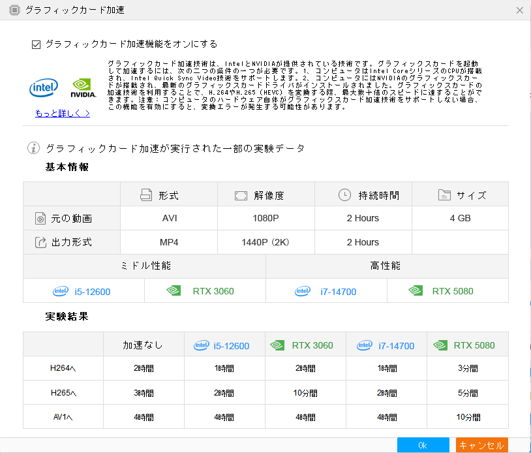Viewport: 531px width, 453px height.
Task: Click the clock icon beside 持続時間
Action: point(343,194)
